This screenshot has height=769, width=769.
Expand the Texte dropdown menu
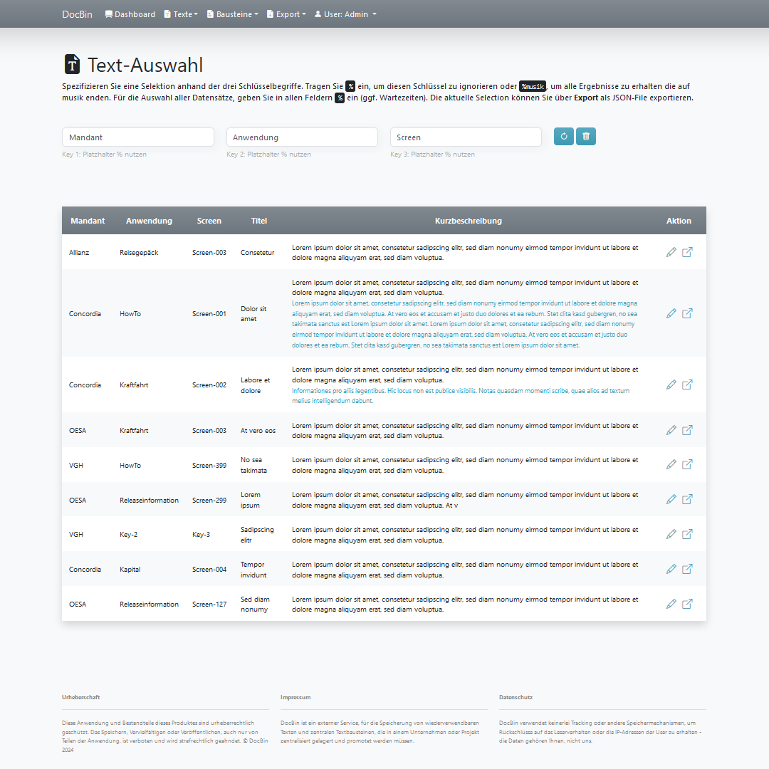click(x=181, y=14)
